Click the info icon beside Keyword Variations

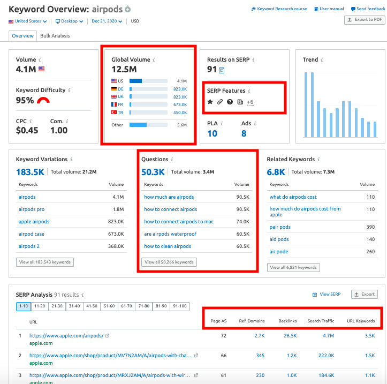(71, 160)
